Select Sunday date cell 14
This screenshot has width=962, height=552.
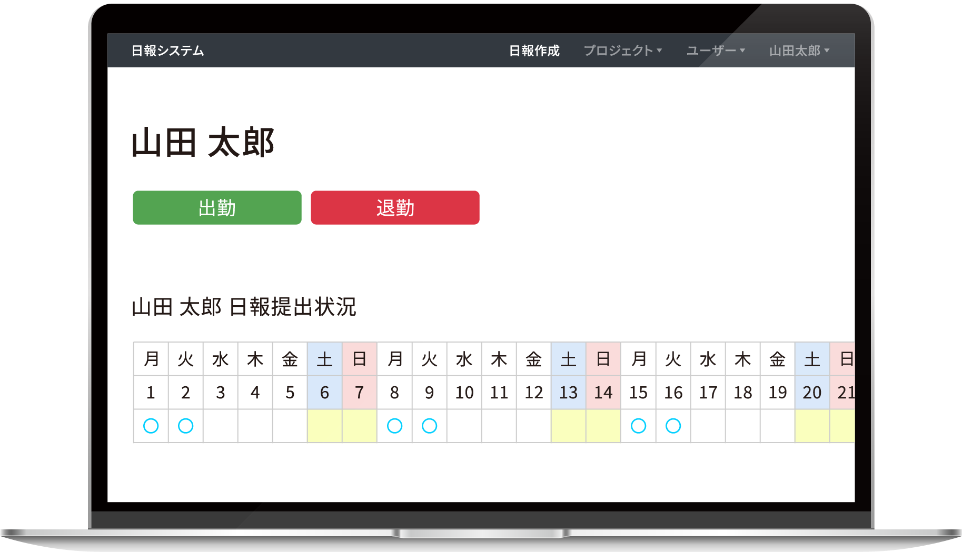[603, 393]
